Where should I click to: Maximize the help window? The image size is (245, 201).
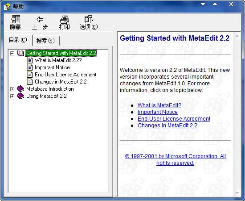click(215, 4)
